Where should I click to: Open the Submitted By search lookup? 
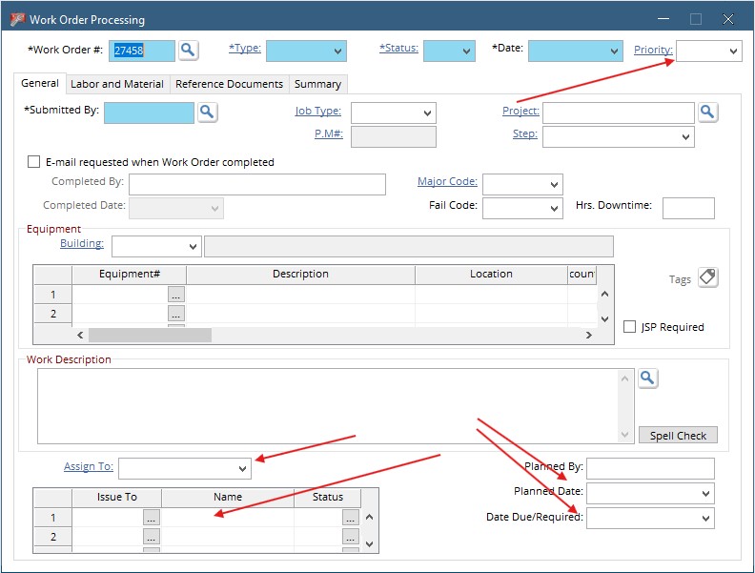207,113
